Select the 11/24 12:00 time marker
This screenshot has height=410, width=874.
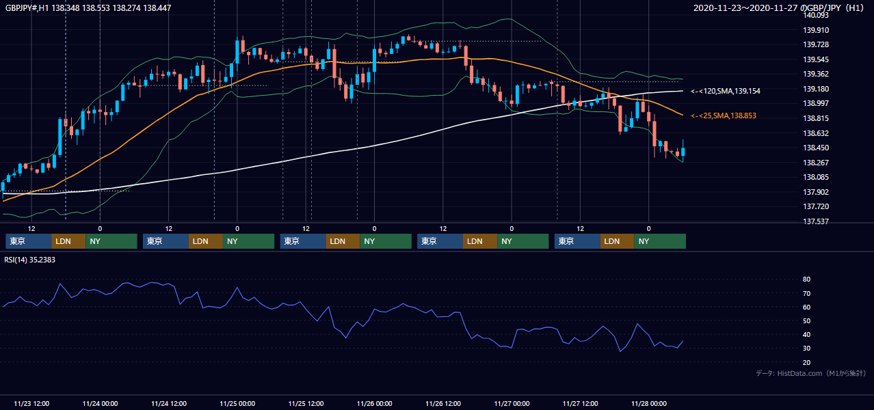click(x=169, y=403)
